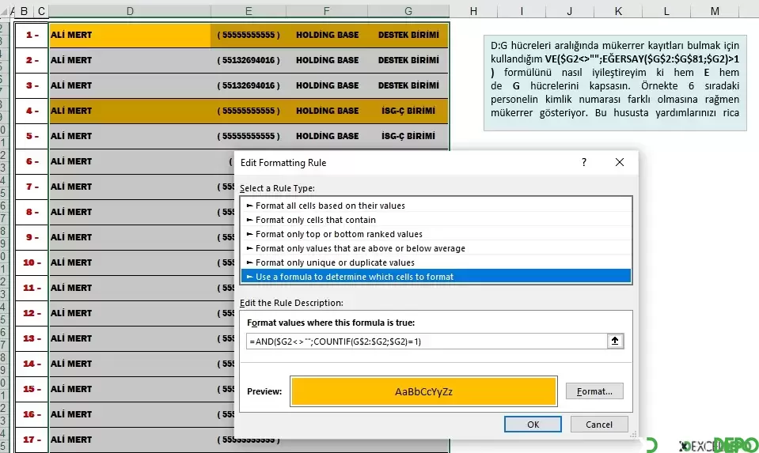Confirm with the OK button

pos(533,425)
